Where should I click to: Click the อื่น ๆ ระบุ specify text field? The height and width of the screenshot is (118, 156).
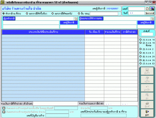104,14
